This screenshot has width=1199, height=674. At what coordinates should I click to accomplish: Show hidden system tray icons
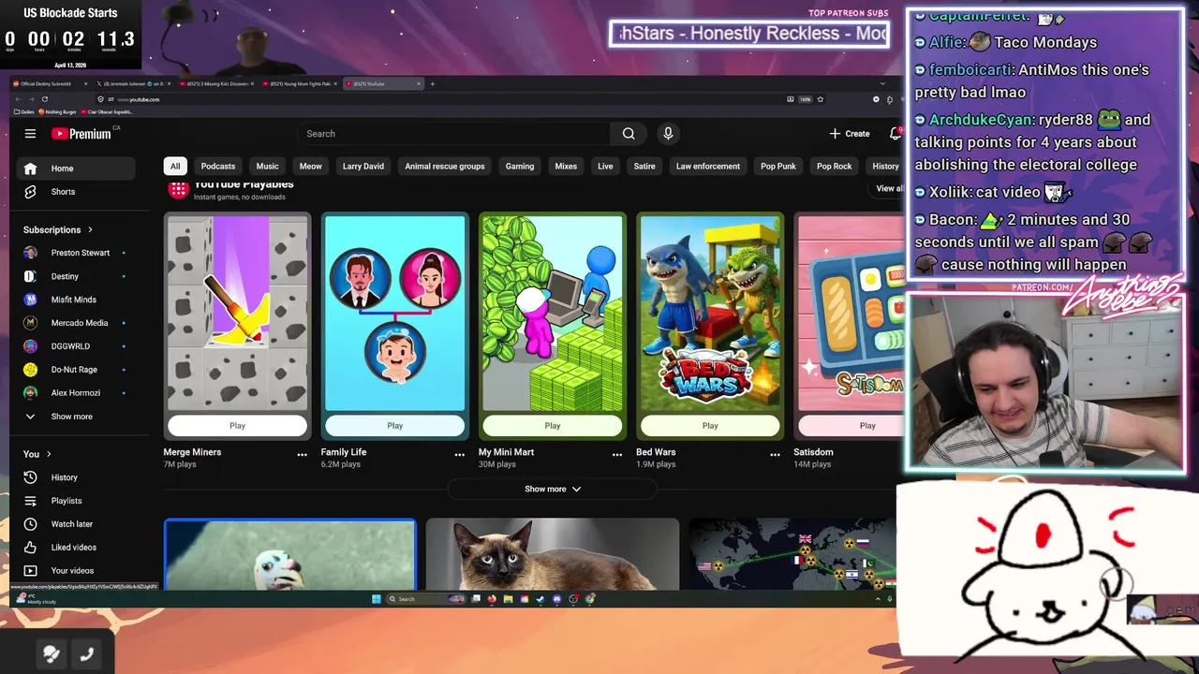[878, 599]
